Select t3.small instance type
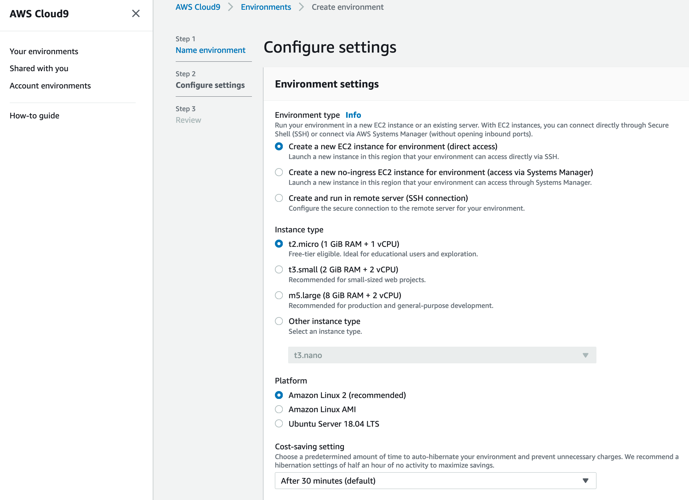The image size is (689, 500). click(x=279, y=270)
